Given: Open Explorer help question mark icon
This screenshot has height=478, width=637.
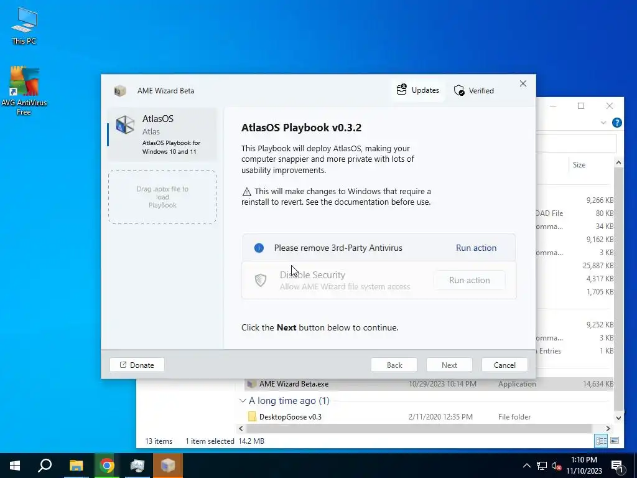Looking at the screenshot, I should click(x=616, y=123).
